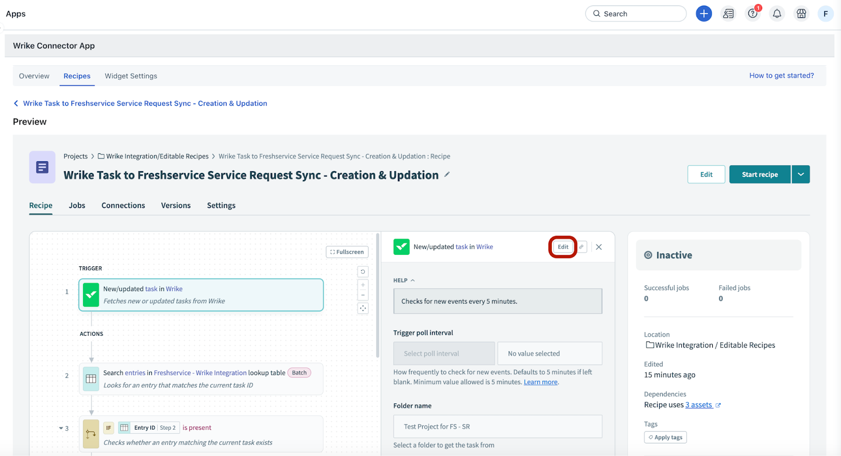This screenshot has height=456, width=841.
Task: Go back via recipe title link
Action: 145,103
